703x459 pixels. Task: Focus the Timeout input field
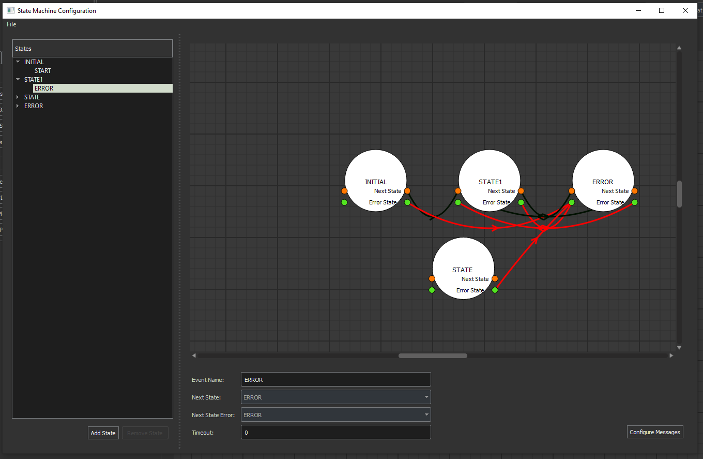pyautogui.click(x=335, y=433)
